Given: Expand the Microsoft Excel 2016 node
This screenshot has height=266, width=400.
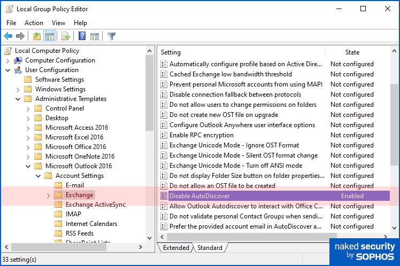Looking at the screenshot, I should coord(28,138).
